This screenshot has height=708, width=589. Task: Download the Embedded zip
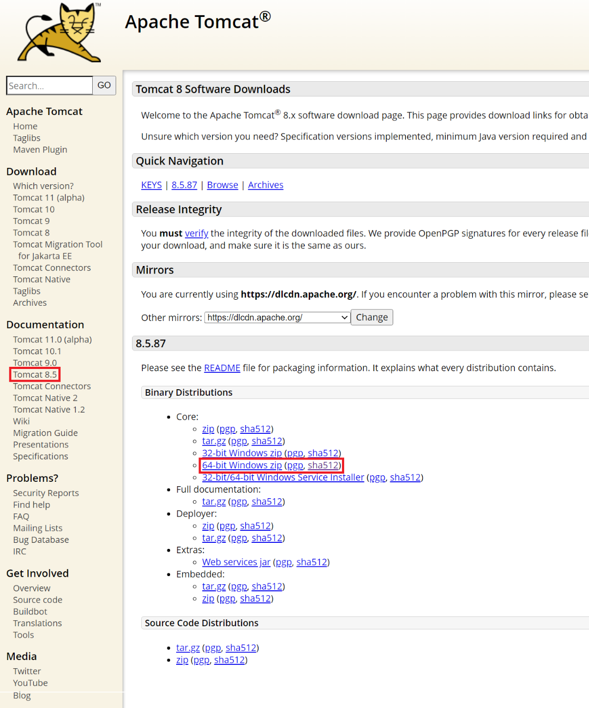[208, 598]
